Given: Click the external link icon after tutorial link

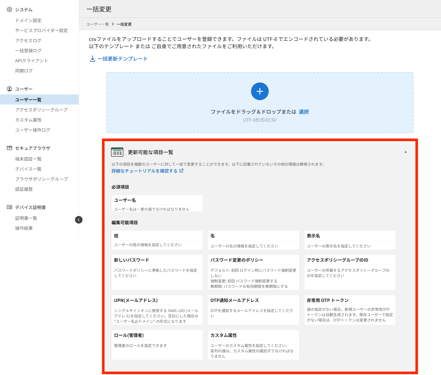Looking at the screenshot, I should coord(181,171).
